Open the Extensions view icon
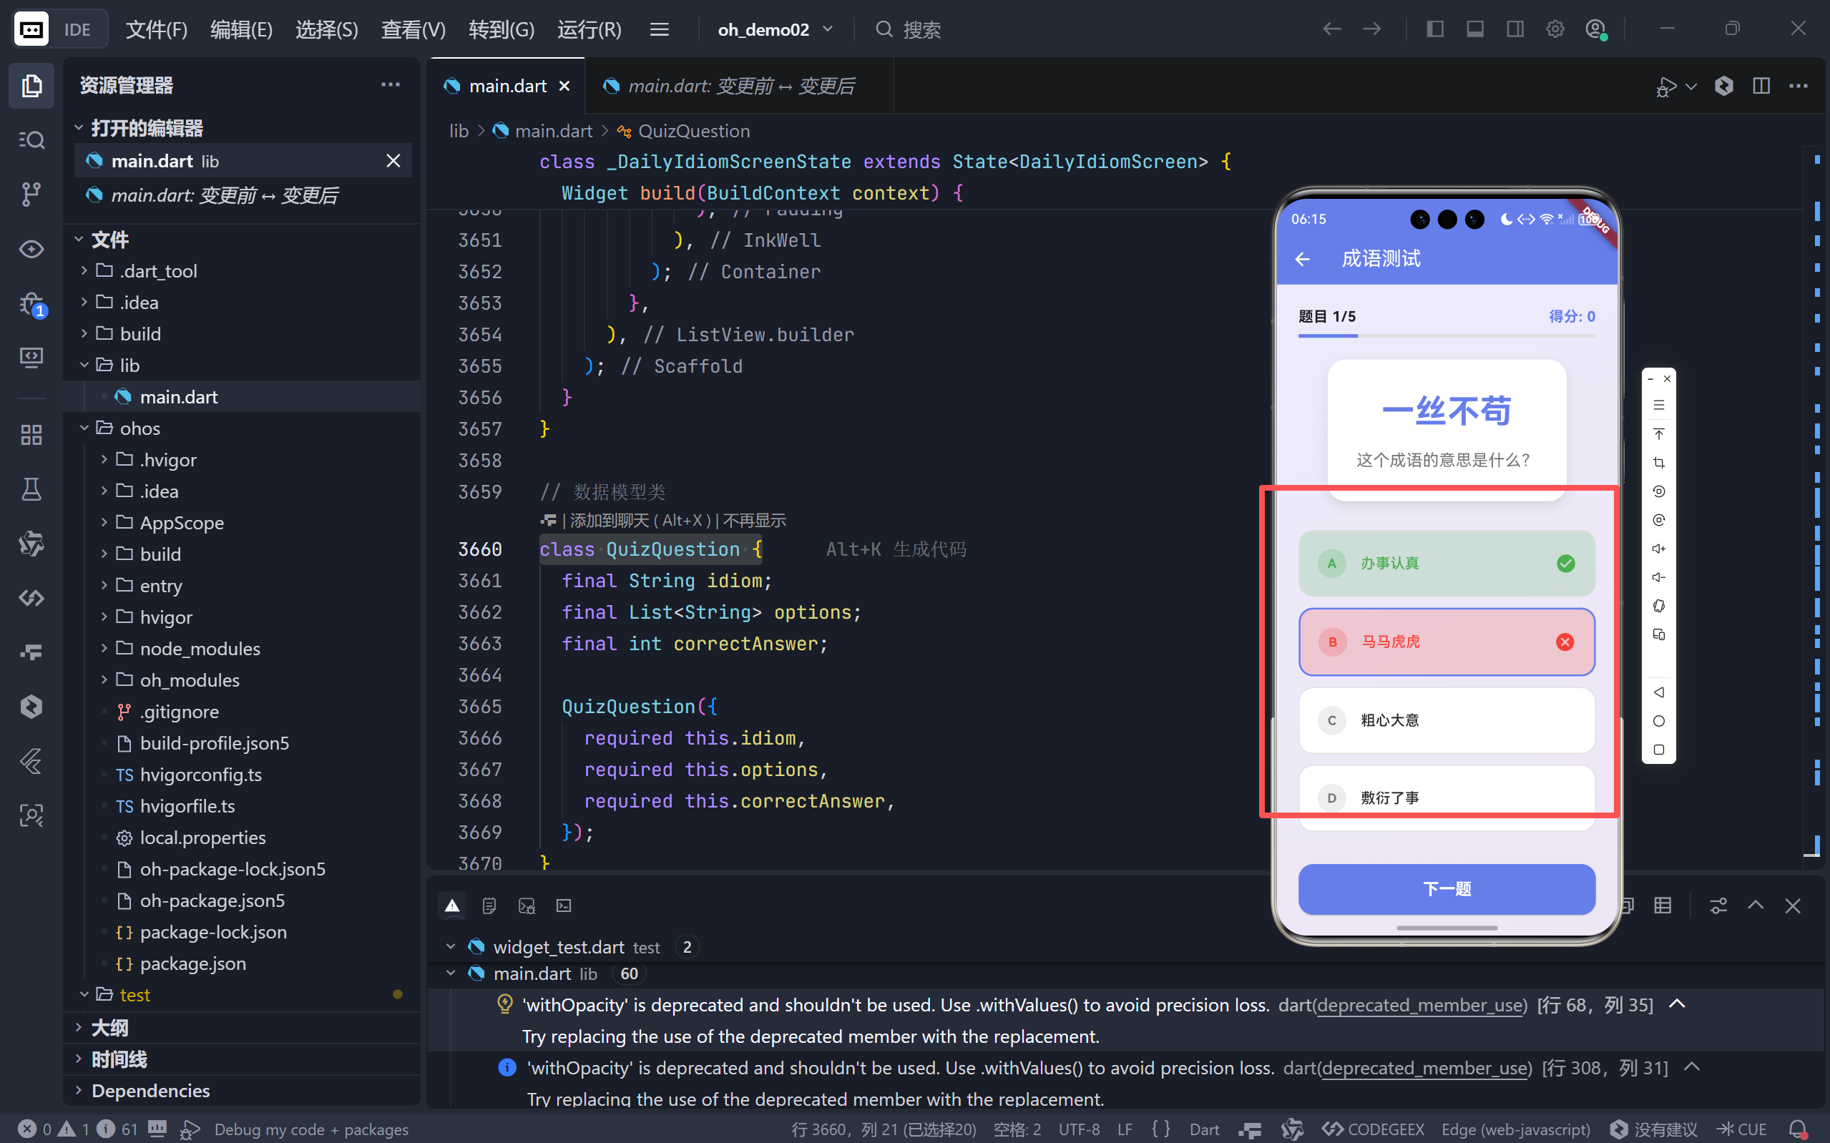The image size is (1830, 1143). coord(31,435)
